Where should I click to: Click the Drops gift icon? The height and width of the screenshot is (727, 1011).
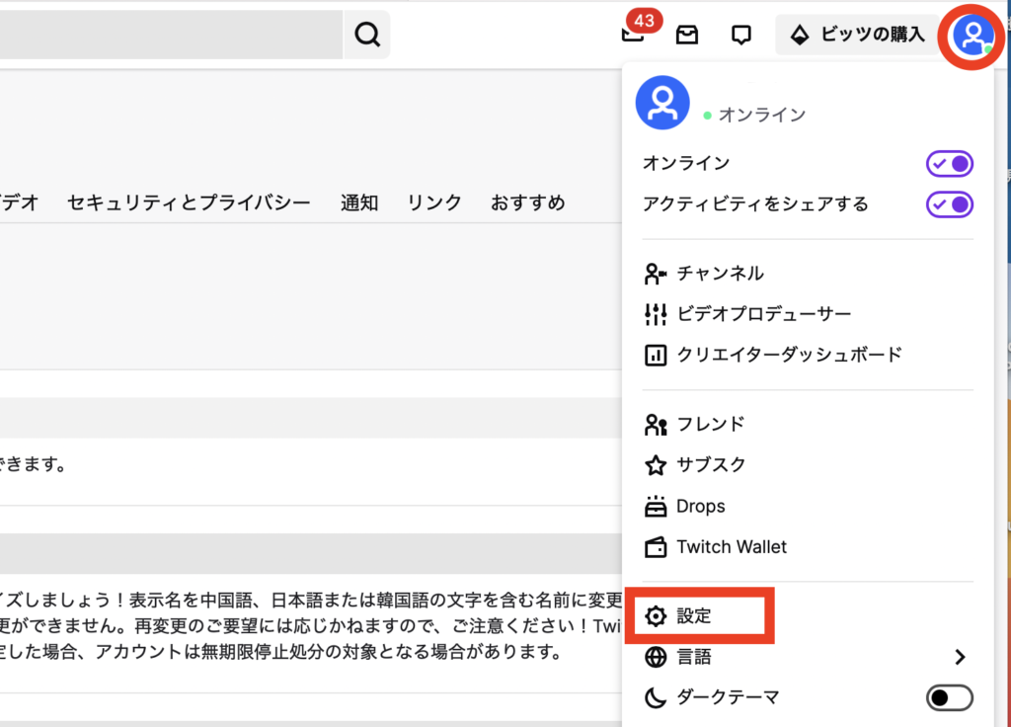click(656, 507)
